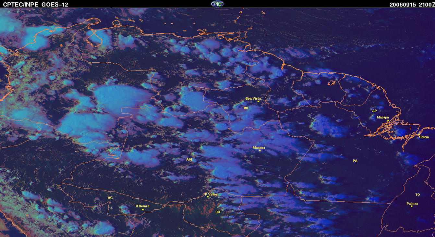Screen dimensions: 435x237
Task: Click the RR state label
Action: point(246,108)
